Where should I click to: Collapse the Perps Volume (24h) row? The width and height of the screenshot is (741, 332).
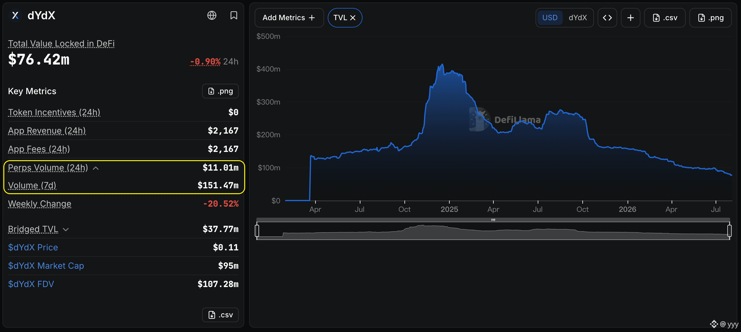click(x=96, y=168)
